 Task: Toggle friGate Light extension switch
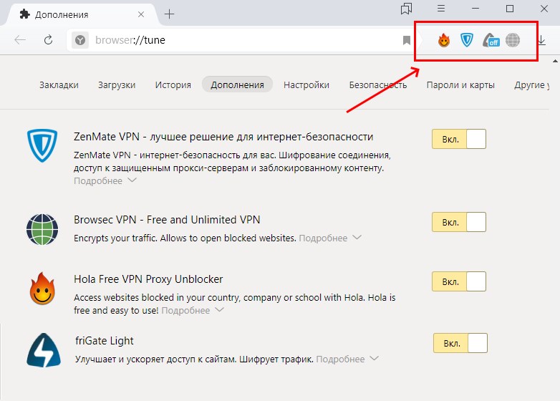coord(460,343)
